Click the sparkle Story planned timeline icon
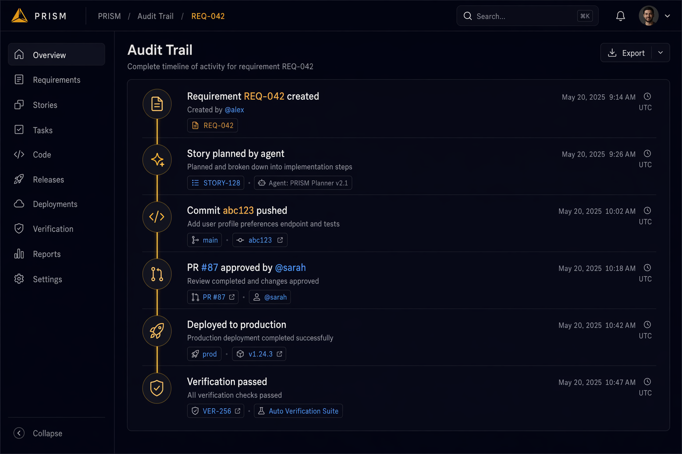Viewport: 682px width, 454px height. coord(157,160)
